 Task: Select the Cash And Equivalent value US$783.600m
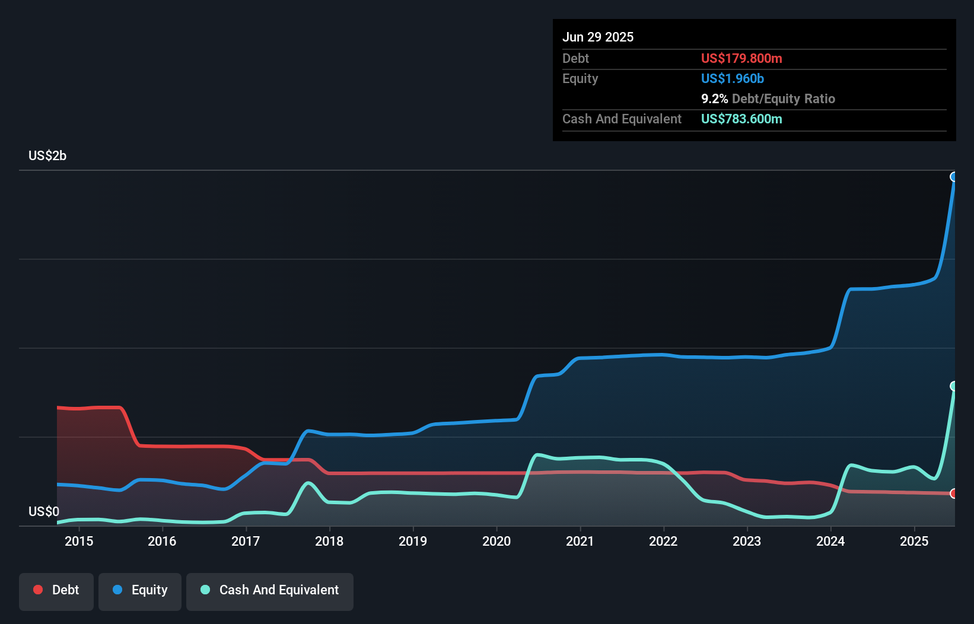pyautogui.click(x=741, y=119)
